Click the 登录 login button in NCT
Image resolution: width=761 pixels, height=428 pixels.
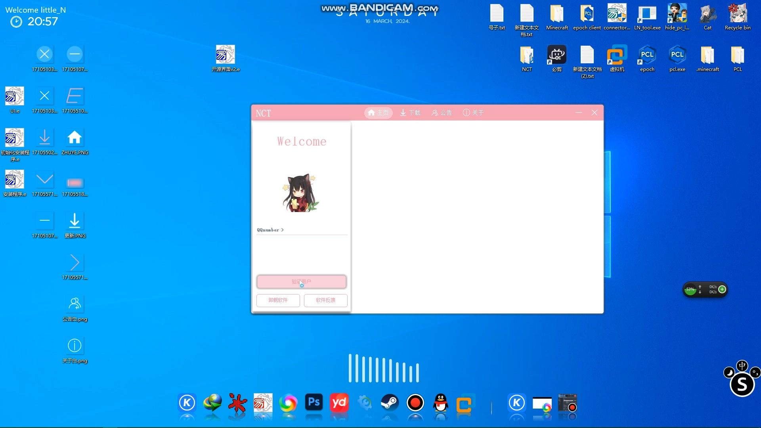pyautogui.click(x=302, y=282)
